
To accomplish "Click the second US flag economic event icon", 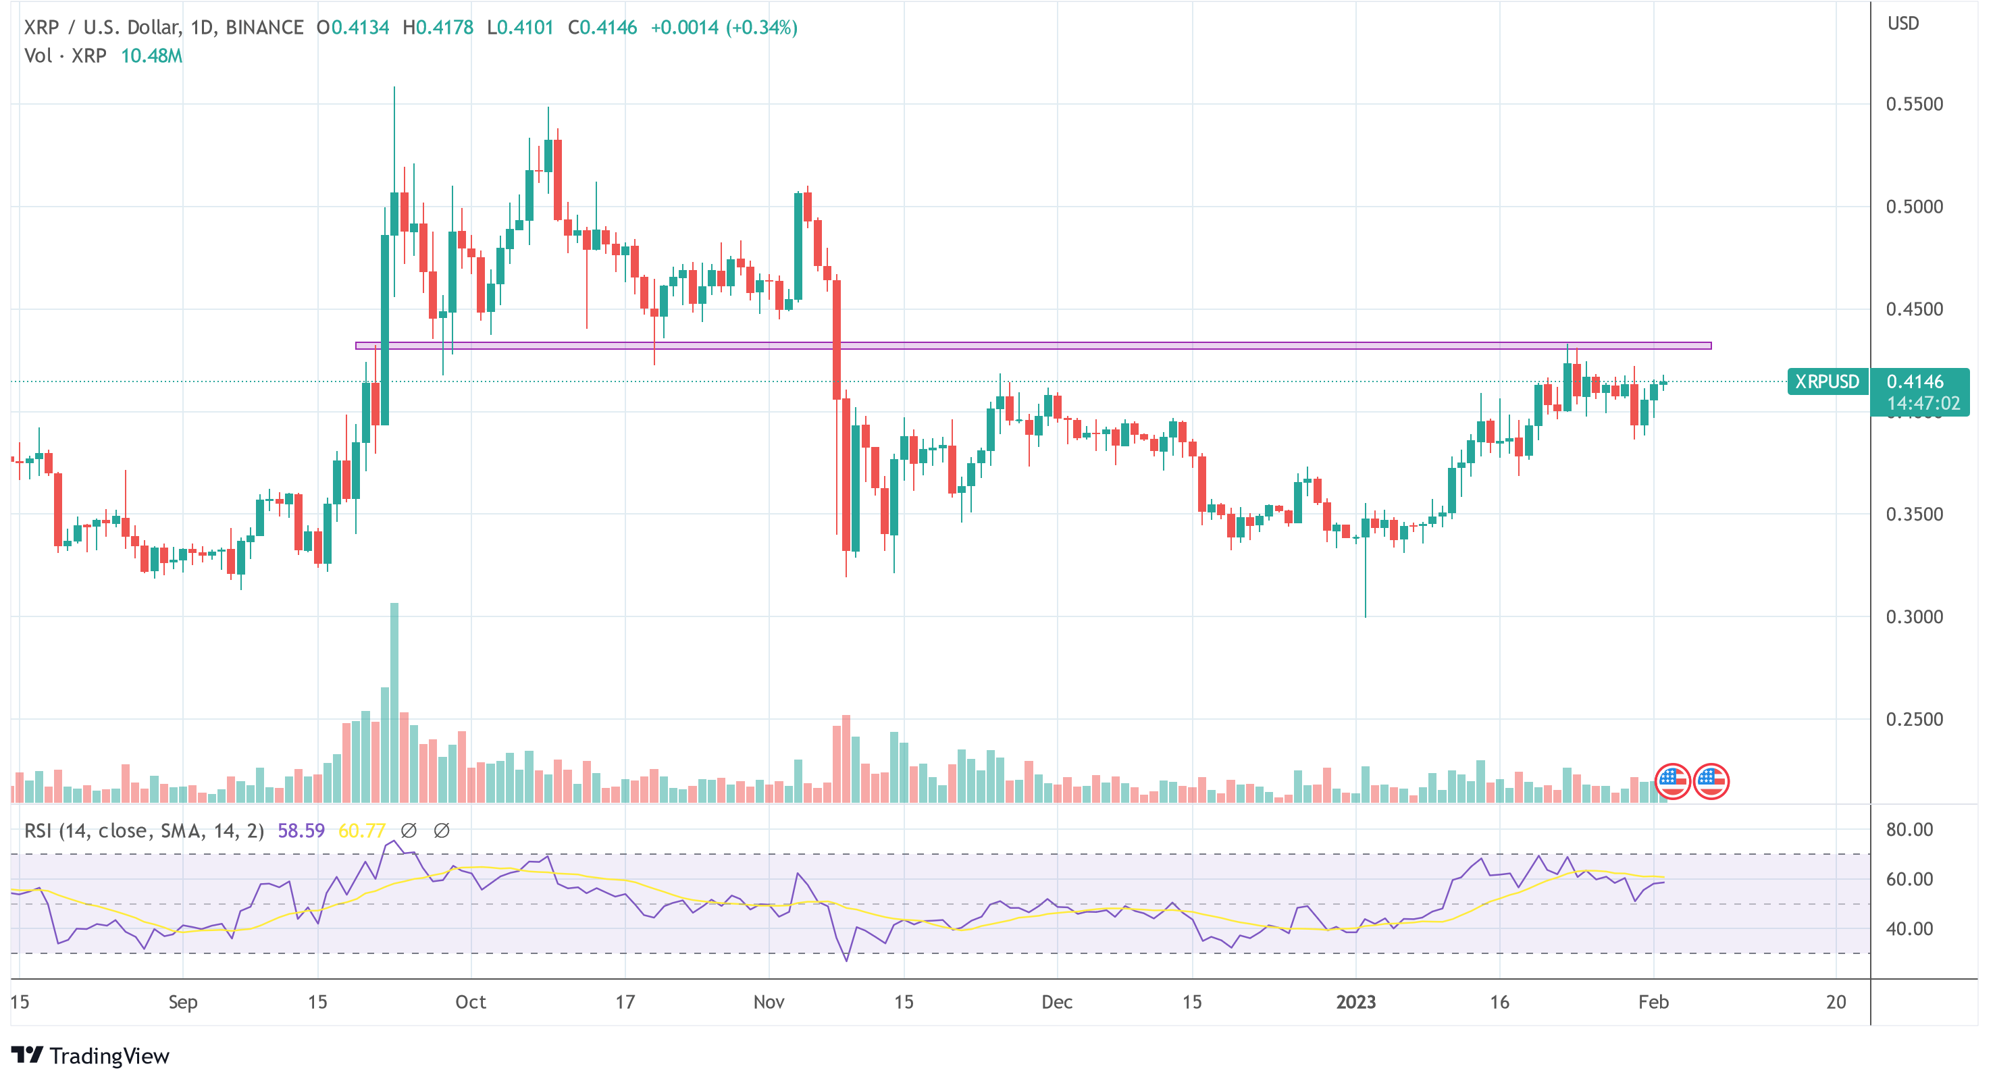I will click(1711, 780).
